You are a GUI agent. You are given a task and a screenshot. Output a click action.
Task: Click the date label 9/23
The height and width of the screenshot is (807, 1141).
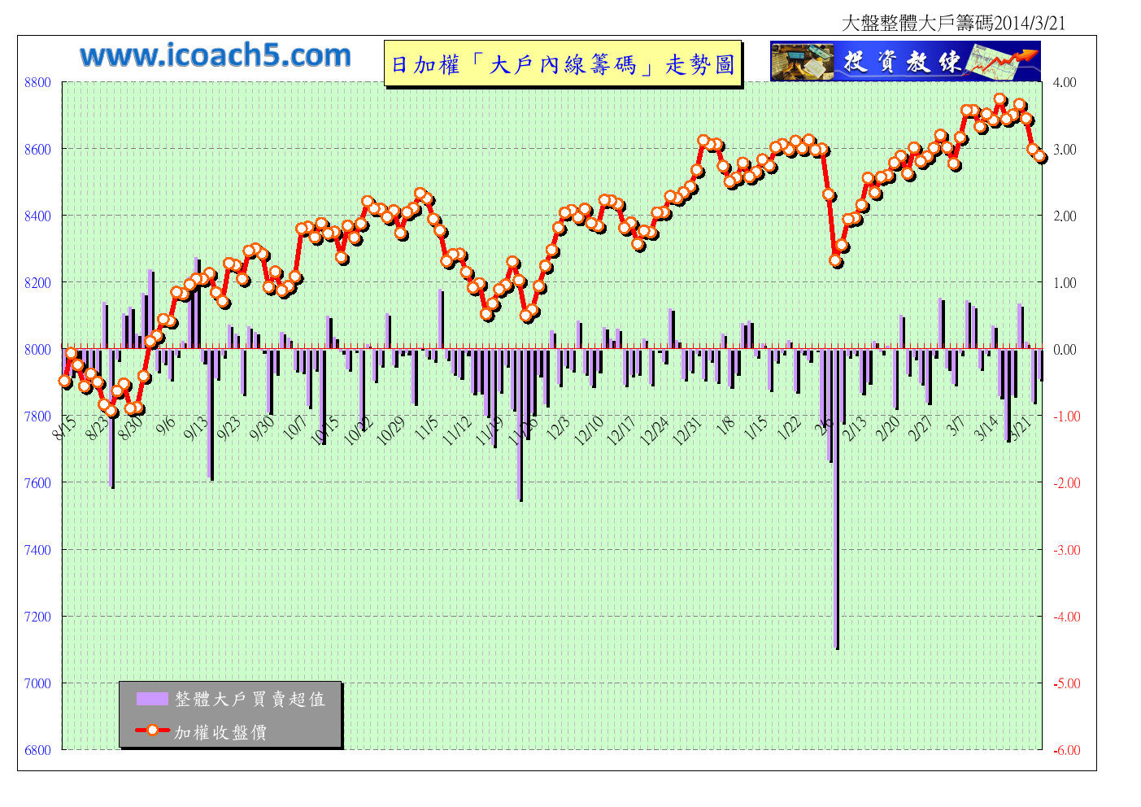(x=230, y=428)
